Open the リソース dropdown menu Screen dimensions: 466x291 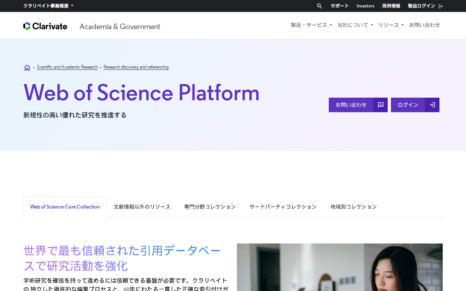click(391, 25)
